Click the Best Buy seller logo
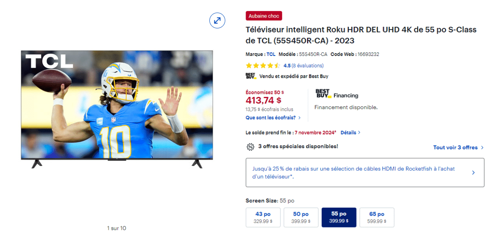The image size is (488, 234). click(x=251, y=76)
